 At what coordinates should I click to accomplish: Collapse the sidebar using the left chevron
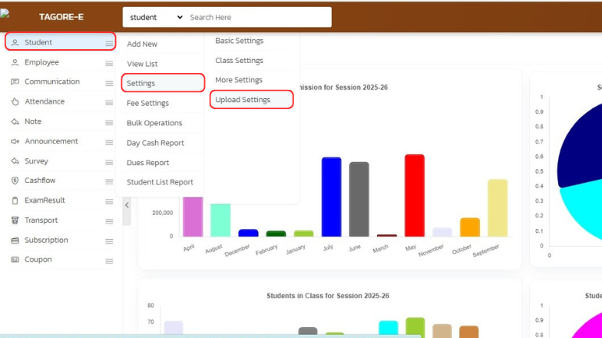click(x=127, y=205)
